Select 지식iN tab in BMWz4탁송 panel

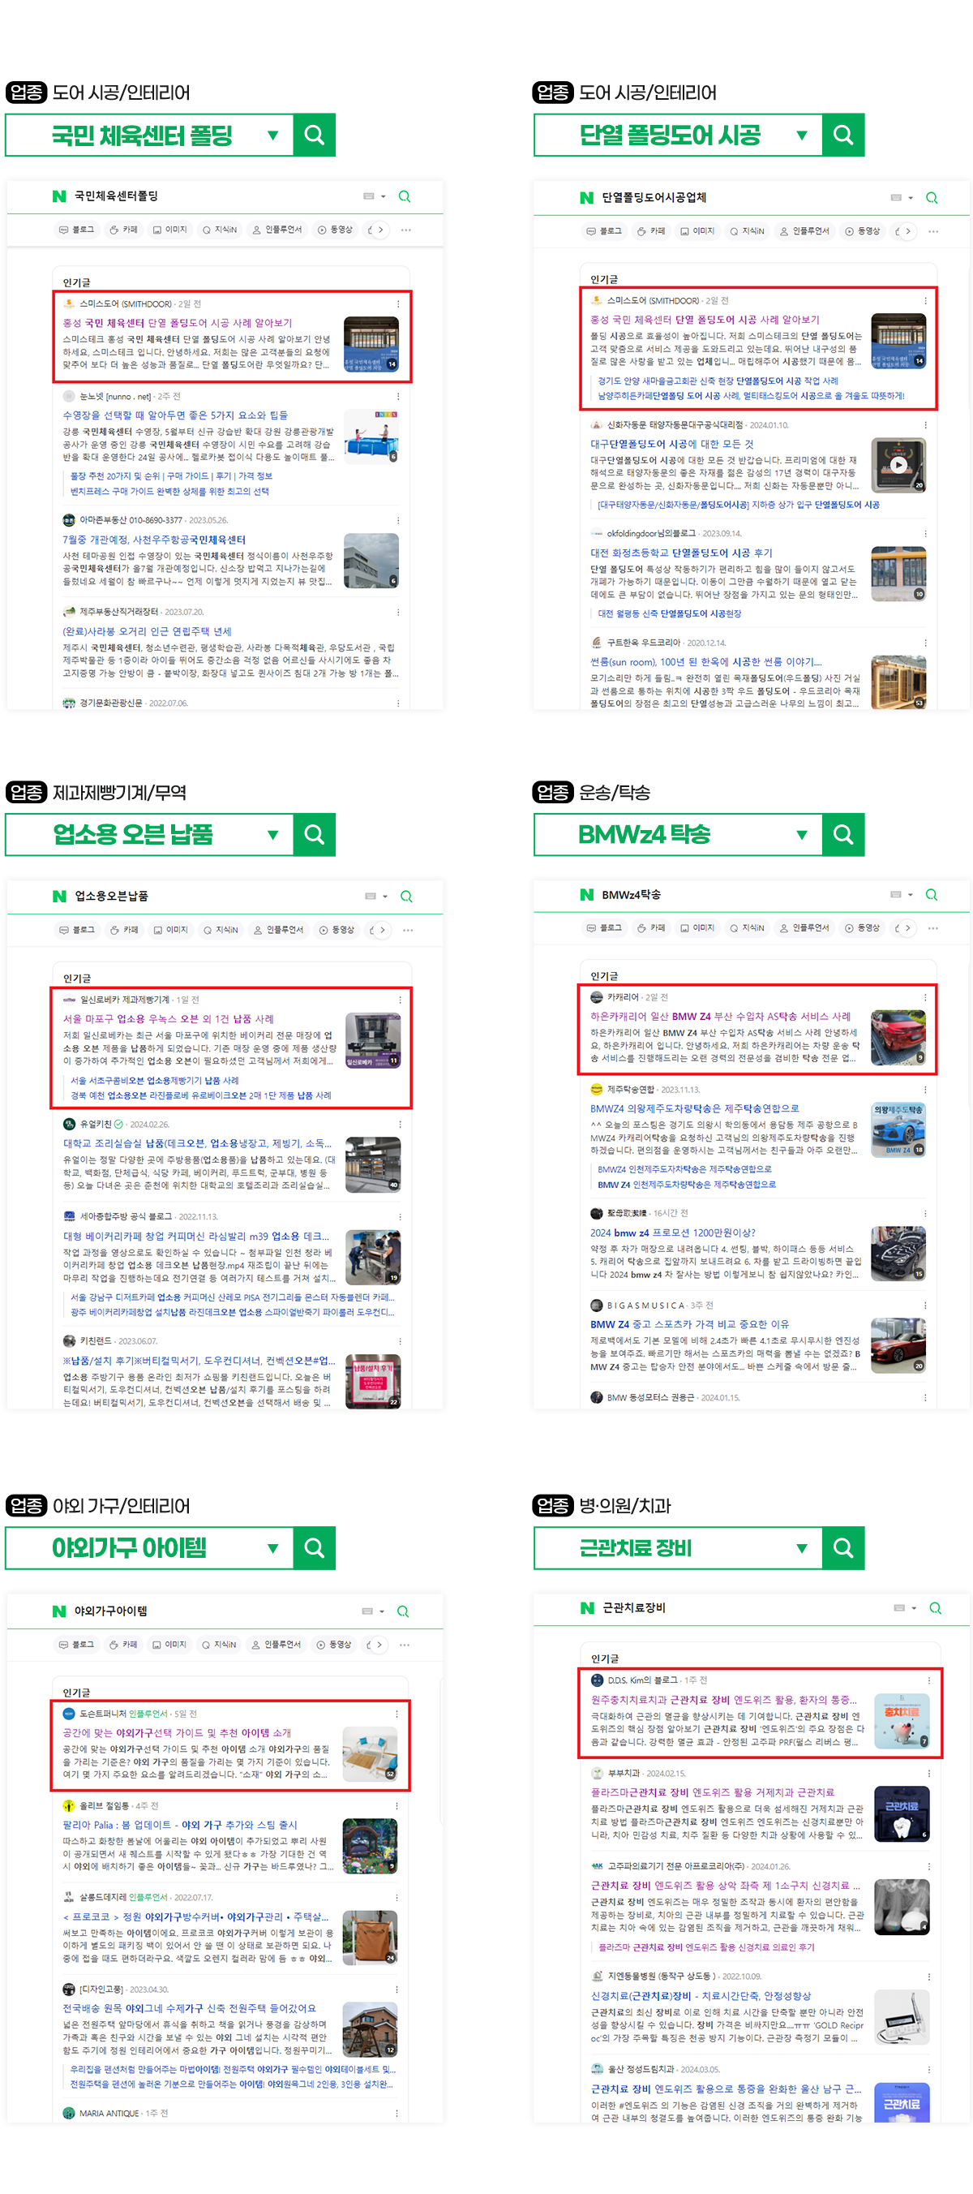[747, 928]
